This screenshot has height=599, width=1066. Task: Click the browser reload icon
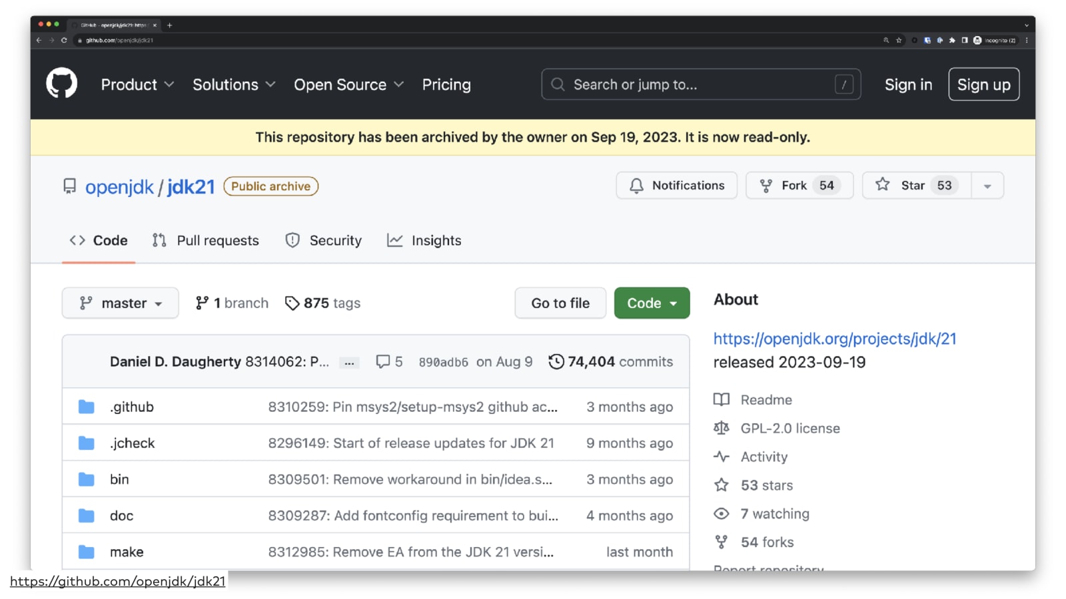click(64, 41)
